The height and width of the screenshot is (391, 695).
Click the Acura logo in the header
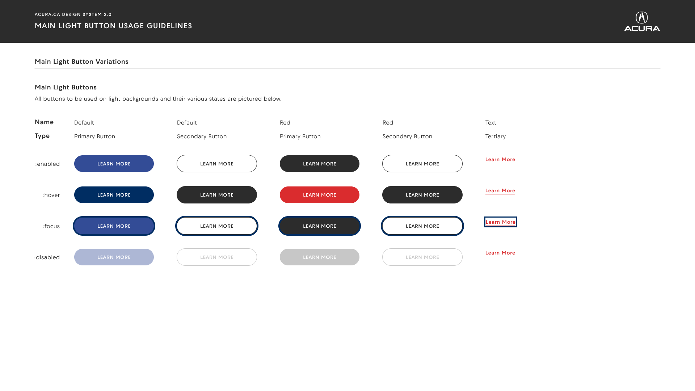pos(642,21)
